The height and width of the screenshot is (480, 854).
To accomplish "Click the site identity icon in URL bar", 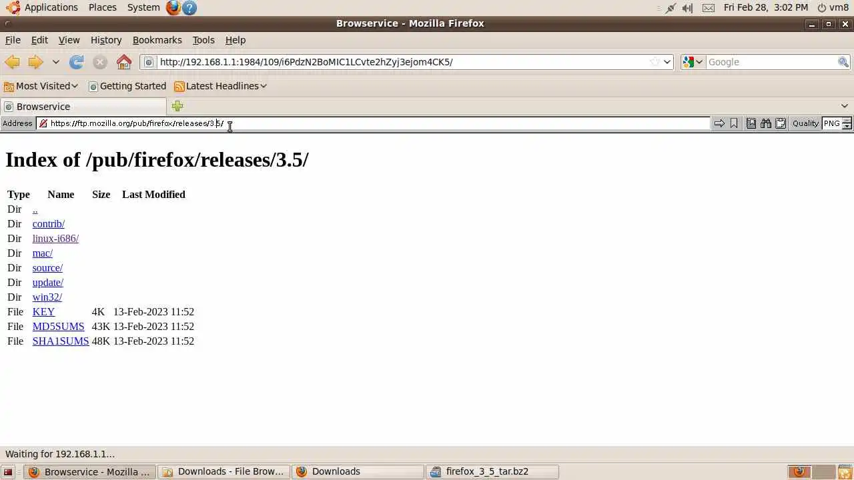I will click(149, 62).
